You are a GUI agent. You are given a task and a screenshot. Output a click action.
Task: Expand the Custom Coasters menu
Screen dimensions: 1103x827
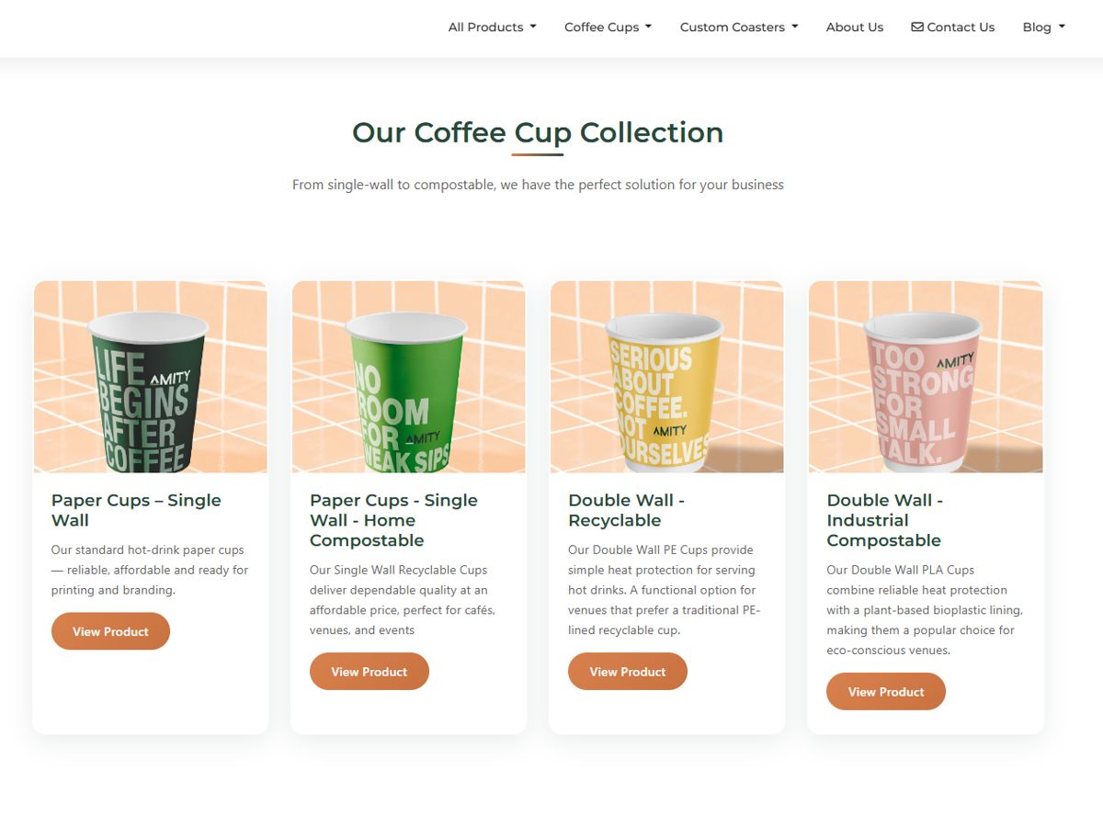tap(739, 28)
